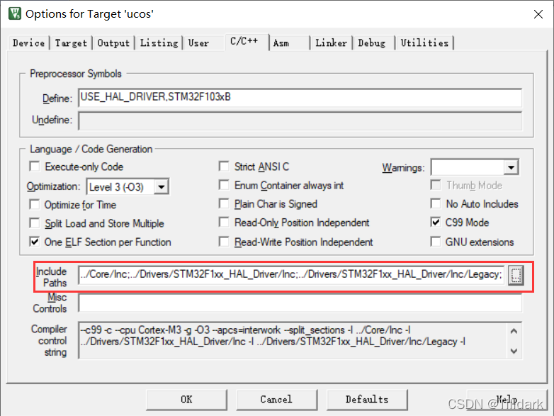Screen dimensions: 554x416
Task: Enable No Auto Includes checkbox
Action: (x=436, y=203)
